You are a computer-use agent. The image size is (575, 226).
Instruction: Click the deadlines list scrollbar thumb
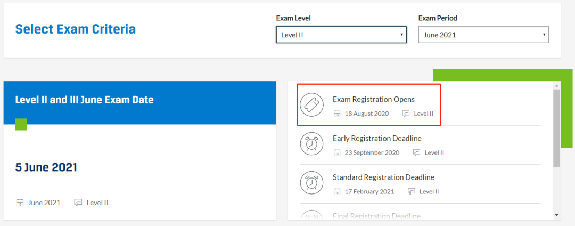[557, 128]
